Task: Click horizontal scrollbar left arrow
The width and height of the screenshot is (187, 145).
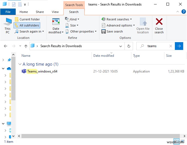Action: click(x=19, y=136)
